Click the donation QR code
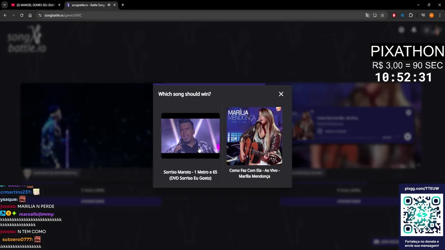The height and width of the screenshot is (250, 445). pyautogui.click(x=422, y=215)
